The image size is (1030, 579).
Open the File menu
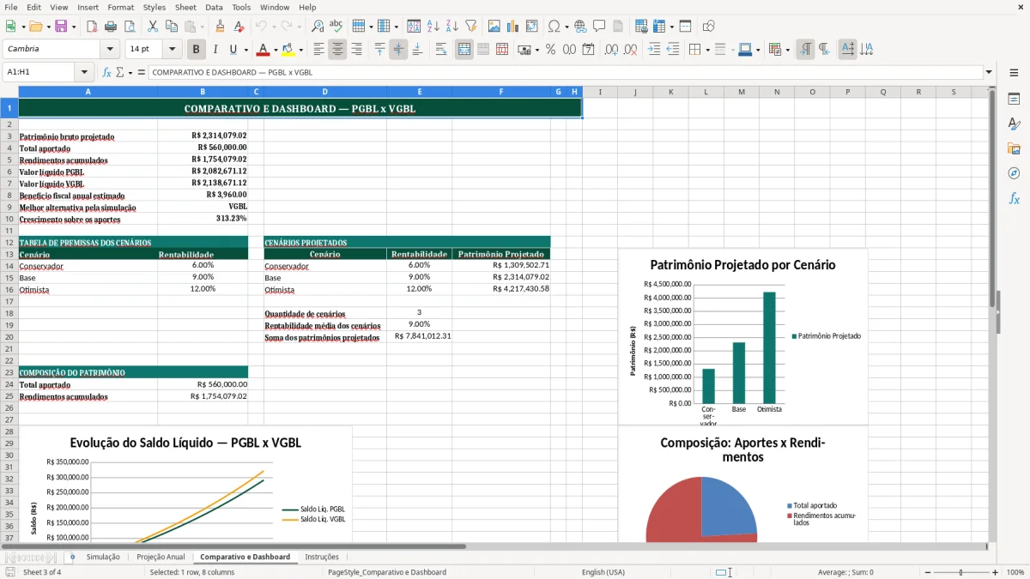[x=10, y=7]
